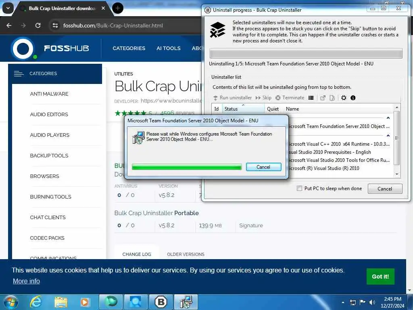Click the Name column header
This screenshot has height=310, width=413.
(292, 109)
